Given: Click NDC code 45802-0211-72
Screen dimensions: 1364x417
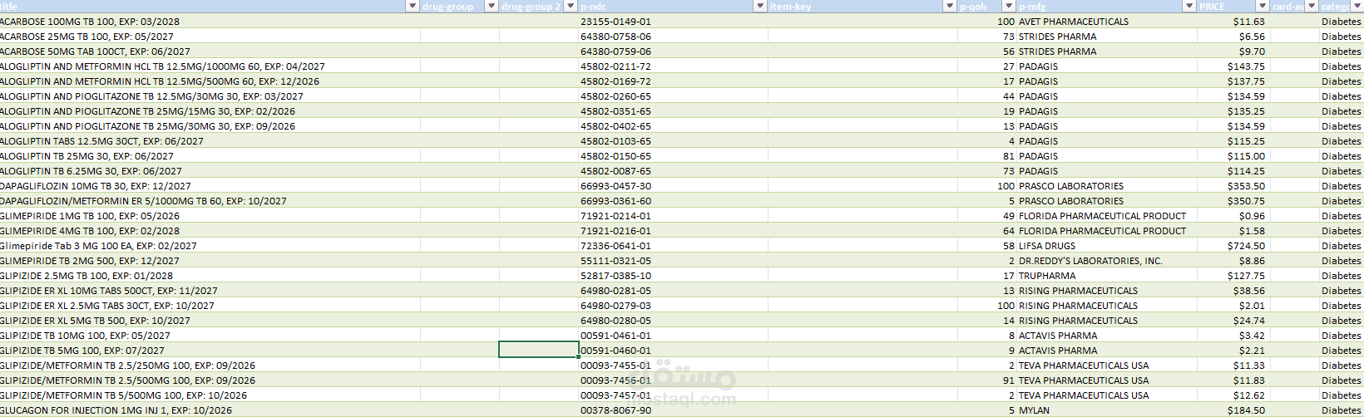Looking at the screenshot, I should tap(615, 66).
